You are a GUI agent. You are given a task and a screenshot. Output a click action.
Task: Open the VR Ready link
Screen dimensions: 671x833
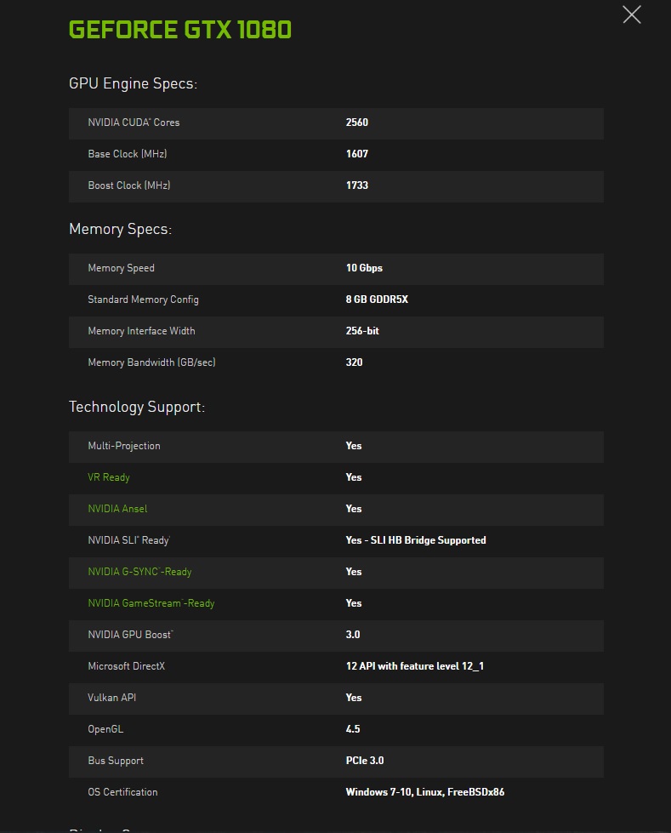pyautogui.click(x=109, y=477)
